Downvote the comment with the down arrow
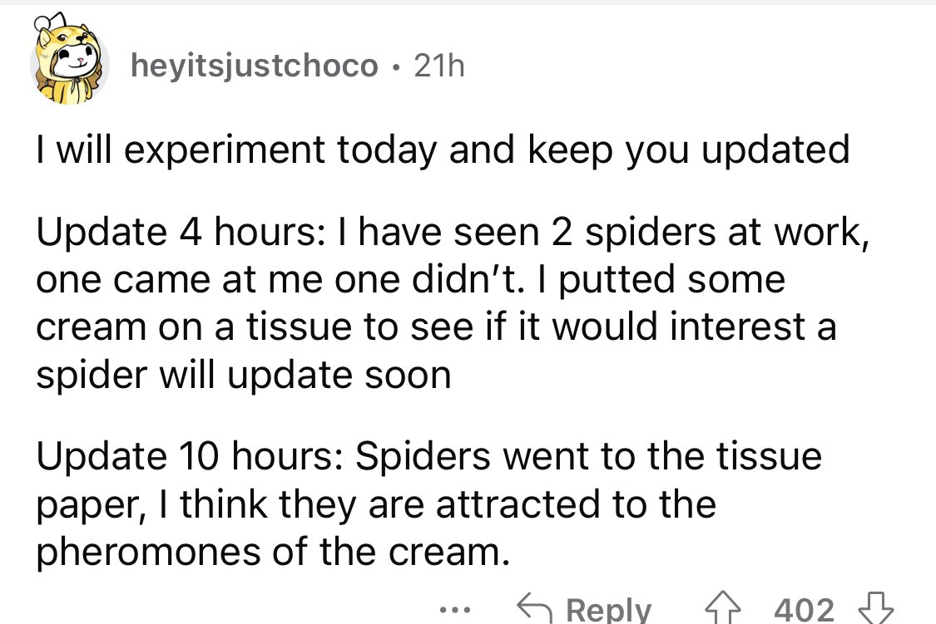Viewport: 936px width, 624px height. 879,609
